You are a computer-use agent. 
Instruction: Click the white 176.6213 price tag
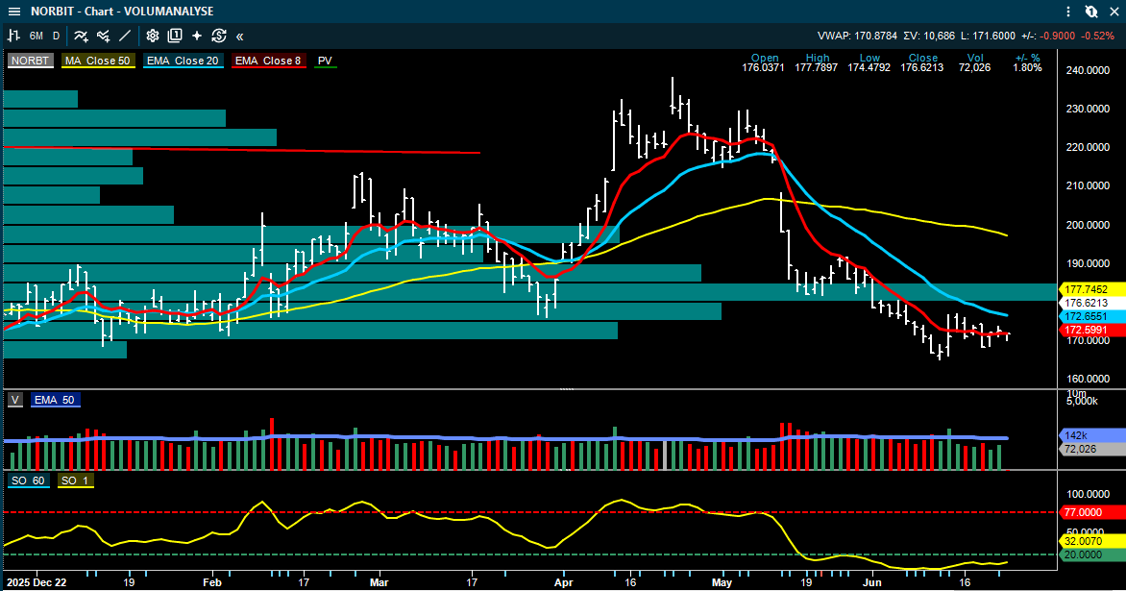point(1090,303)
